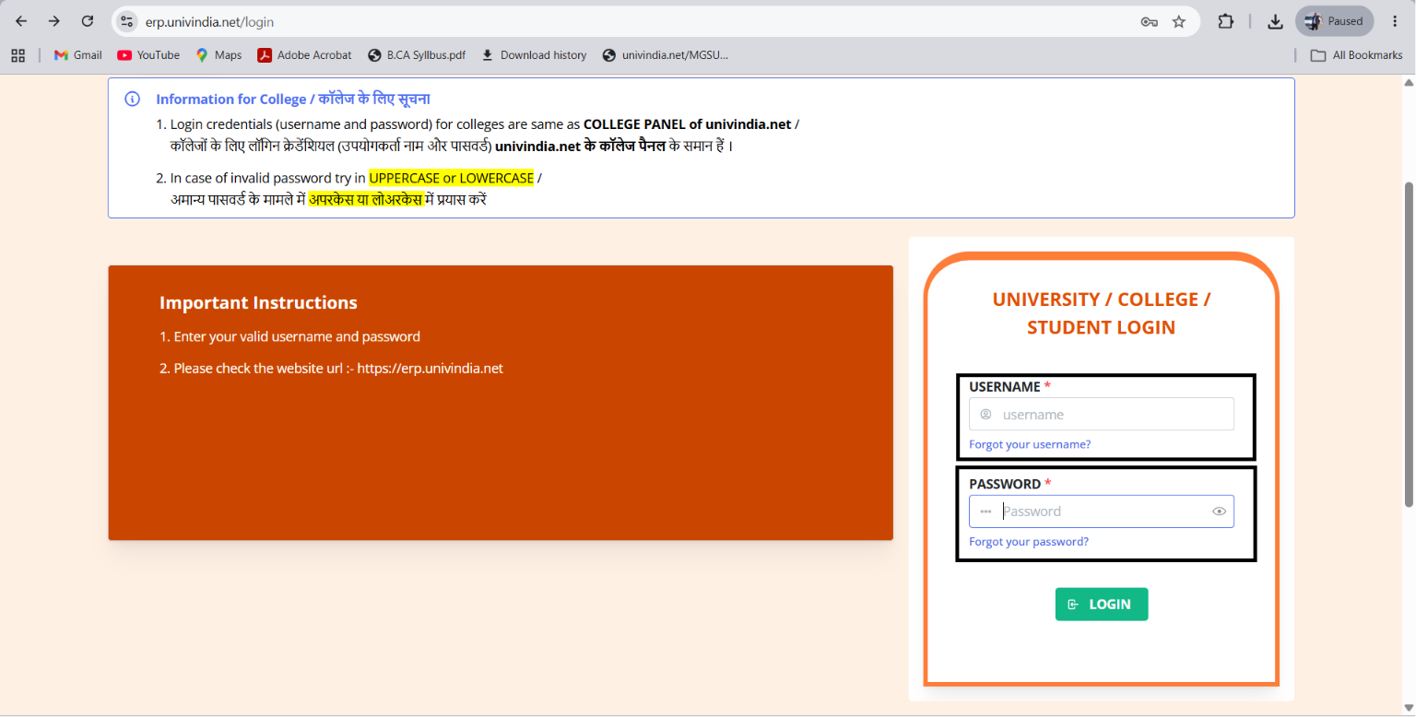Image resolution: width=1416 pixels, height=717 pixels.
Task: Open the site information icon in address bar
Action: [127, 21]
